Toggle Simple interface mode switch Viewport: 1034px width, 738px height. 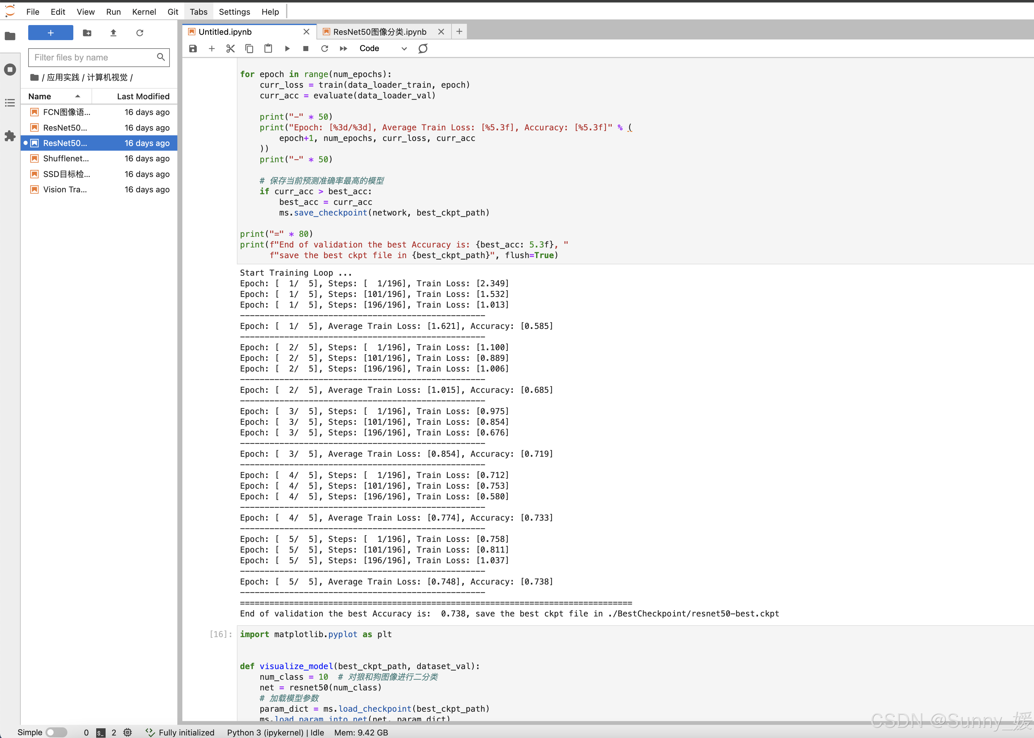56,732
